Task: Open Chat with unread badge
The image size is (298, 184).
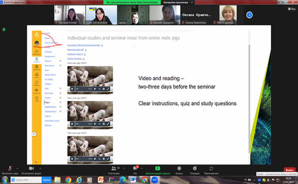Action: coord(136,168)
